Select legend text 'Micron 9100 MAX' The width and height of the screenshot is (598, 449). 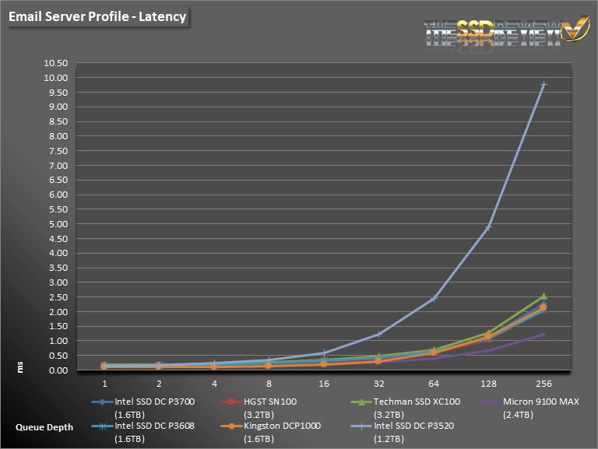[x=541, y=402]
